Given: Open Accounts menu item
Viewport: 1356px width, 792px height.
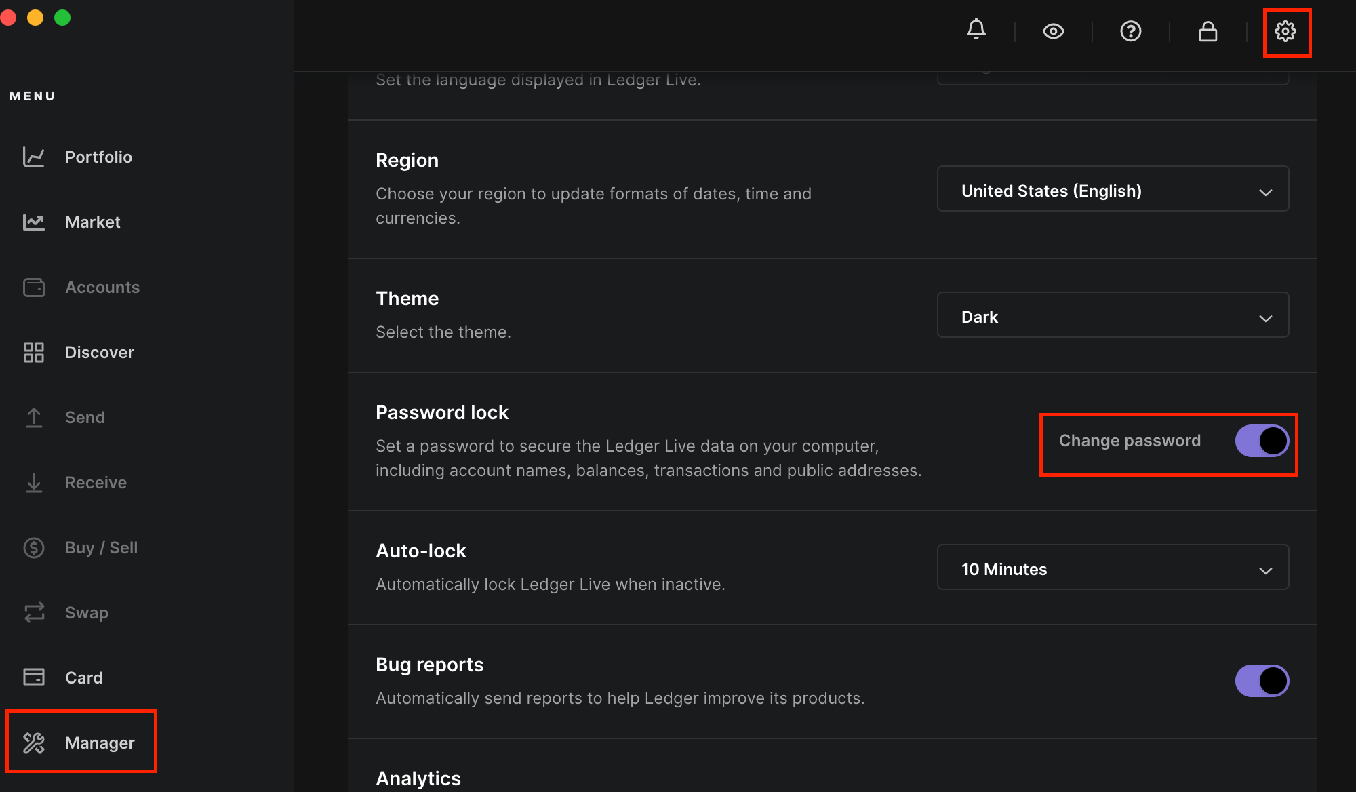Looking at the screenshot, I should pos(102,288).
